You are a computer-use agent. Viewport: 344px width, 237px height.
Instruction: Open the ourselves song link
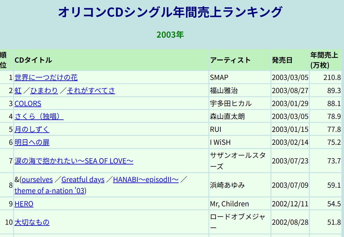(x=37, y=179)
